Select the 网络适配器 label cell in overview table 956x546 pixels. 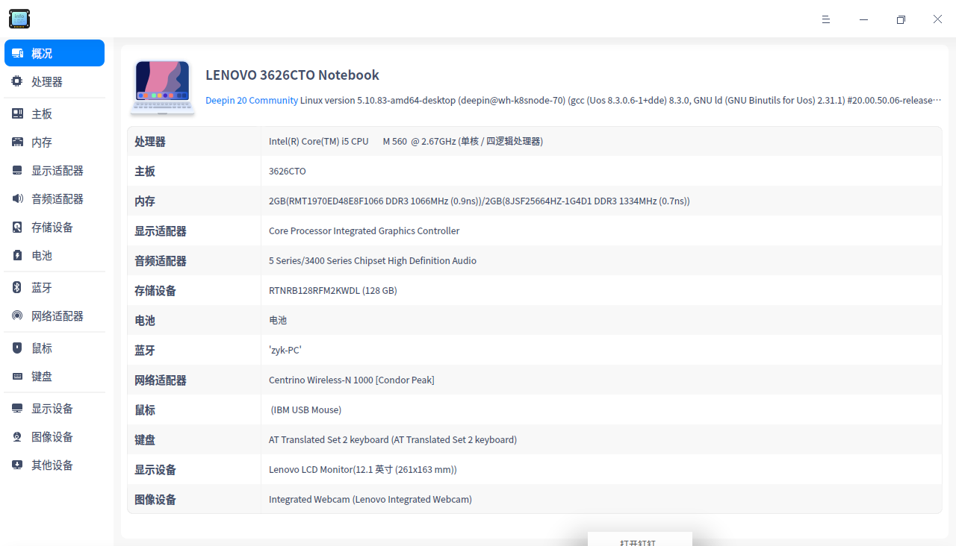194,380
